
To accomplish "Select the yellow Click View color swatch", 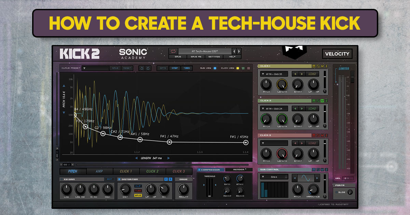I will [237, 69].
